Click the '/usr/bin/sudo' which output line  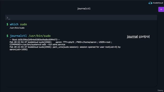point(17,28)
